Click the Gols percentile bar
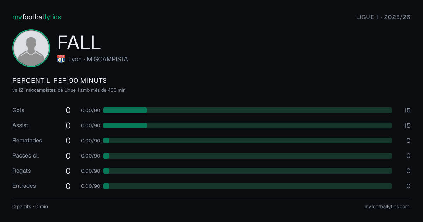The height and width of the screenshot is (222, 423). click(x=247, y=110)
